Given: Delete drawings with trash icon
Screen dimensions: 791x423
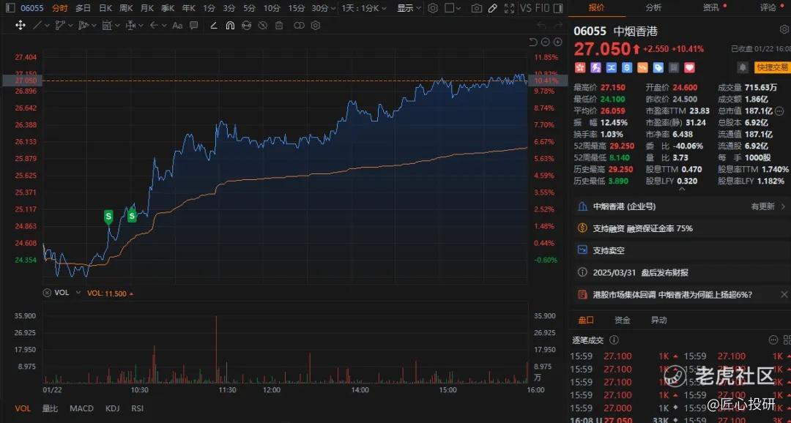Looking at the screenshot, I should [x=279, y=25].
